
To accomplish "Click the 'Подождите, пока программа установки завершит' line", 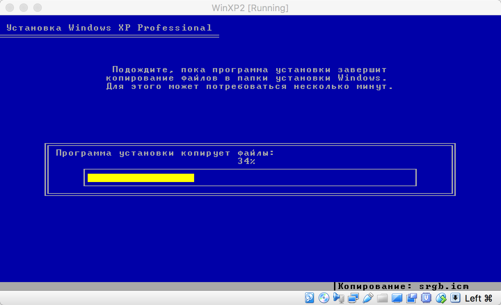I will coord(249,69).
